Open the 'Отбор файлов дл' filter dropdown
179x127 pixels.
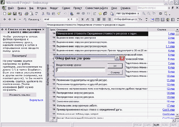(x=136, y=19)
